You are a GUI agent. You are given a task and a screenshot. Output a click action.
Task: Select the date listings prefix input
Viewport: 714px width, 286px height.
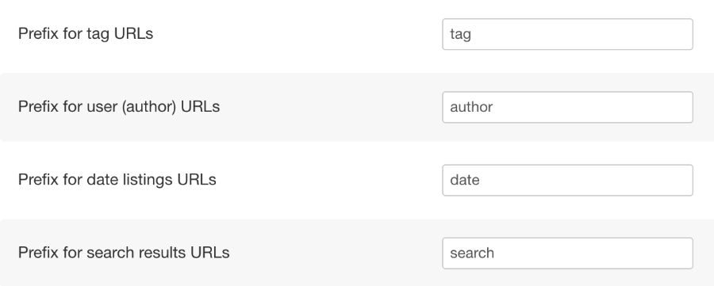pos(567,180)
